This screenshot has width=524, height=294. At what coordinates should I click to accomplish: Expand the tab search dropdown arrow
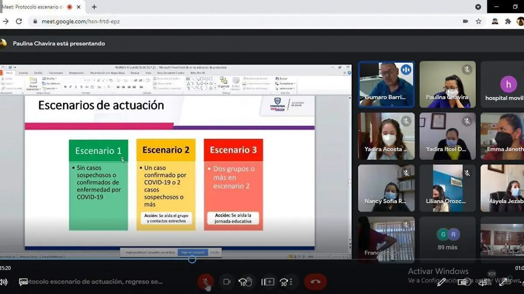(478, 7)
